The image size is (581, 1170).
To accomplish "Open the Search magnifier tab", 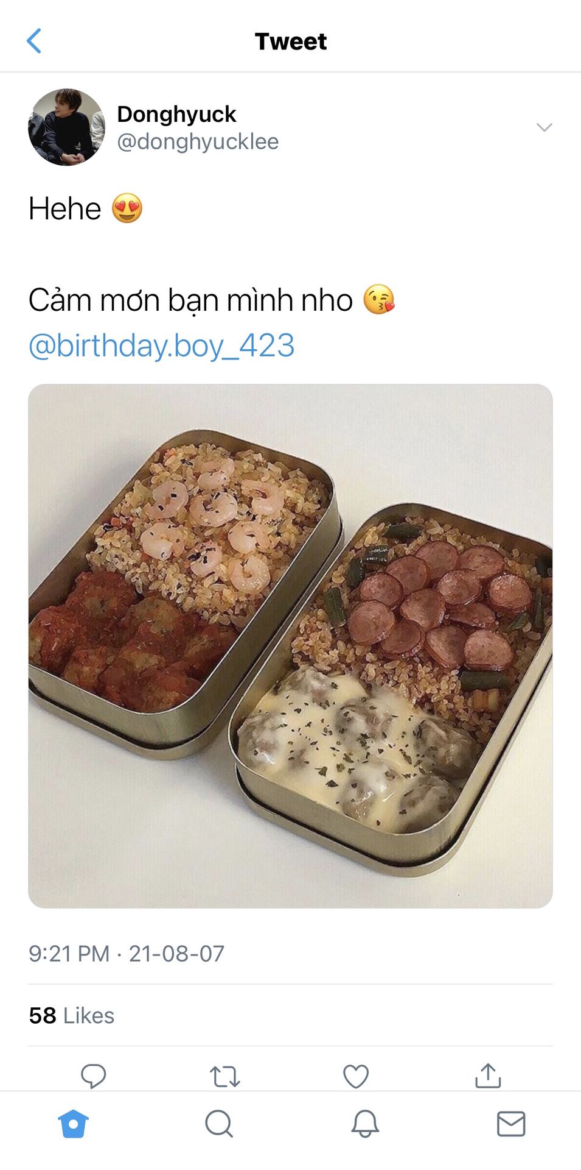I will (x=219, y=1124).
